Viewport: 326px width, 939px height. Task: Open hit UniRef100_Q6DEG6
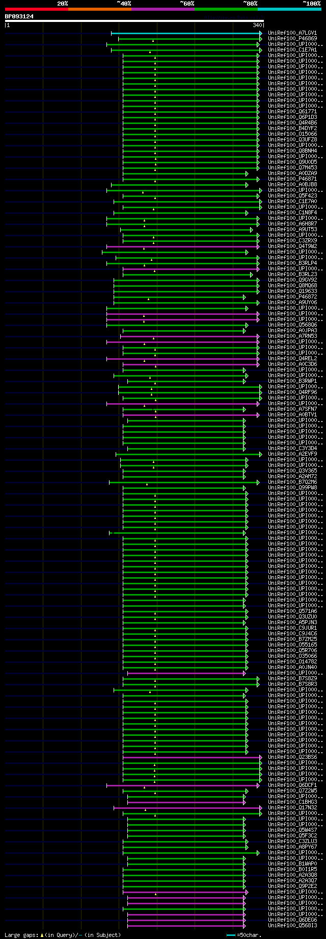pos(292,920)
